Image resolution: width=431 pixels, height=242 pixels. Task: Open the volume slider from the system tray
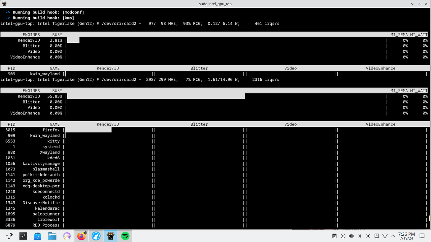pos(351,236)
